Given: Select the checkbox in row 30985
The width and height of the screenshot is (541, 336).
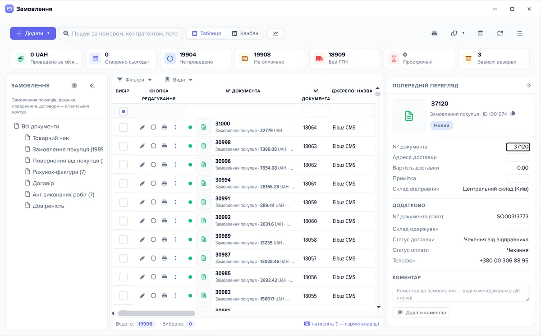Looking at the screenshot, I should click(x=124, y=277).
